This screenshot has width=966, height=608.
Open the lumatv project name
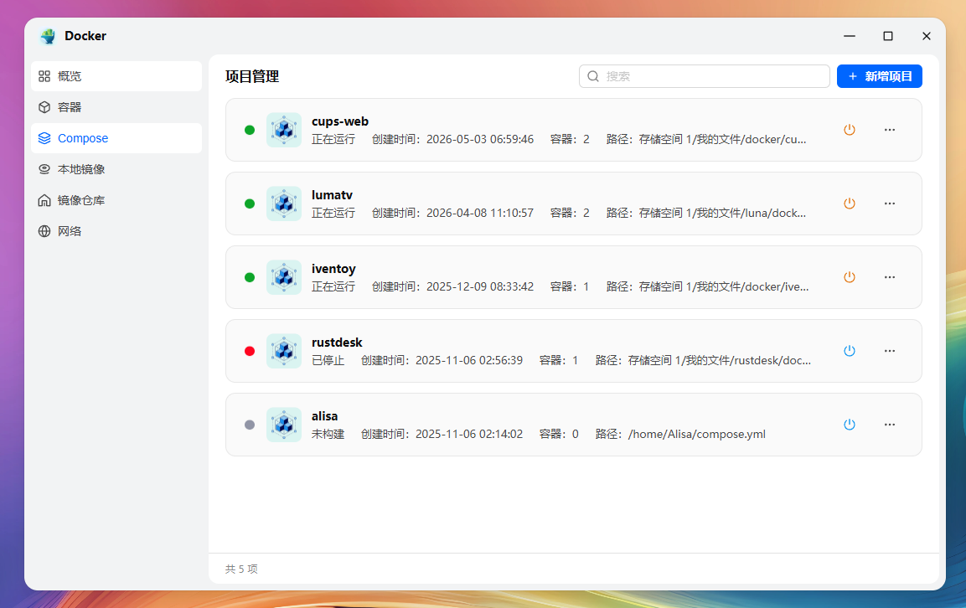(x=332, y=194)
